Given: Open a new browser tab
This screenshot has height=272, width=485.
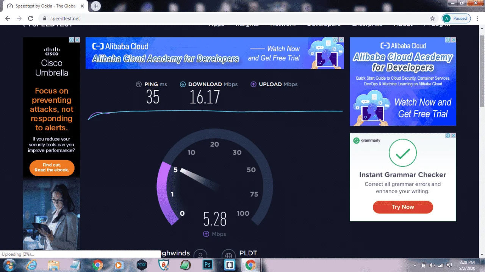Looking at the screenshot, I should [x=96, y=6].
